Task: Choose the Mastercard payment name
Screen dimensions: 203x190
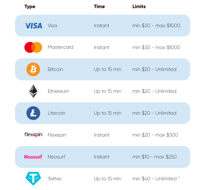Action: [61, 47]
